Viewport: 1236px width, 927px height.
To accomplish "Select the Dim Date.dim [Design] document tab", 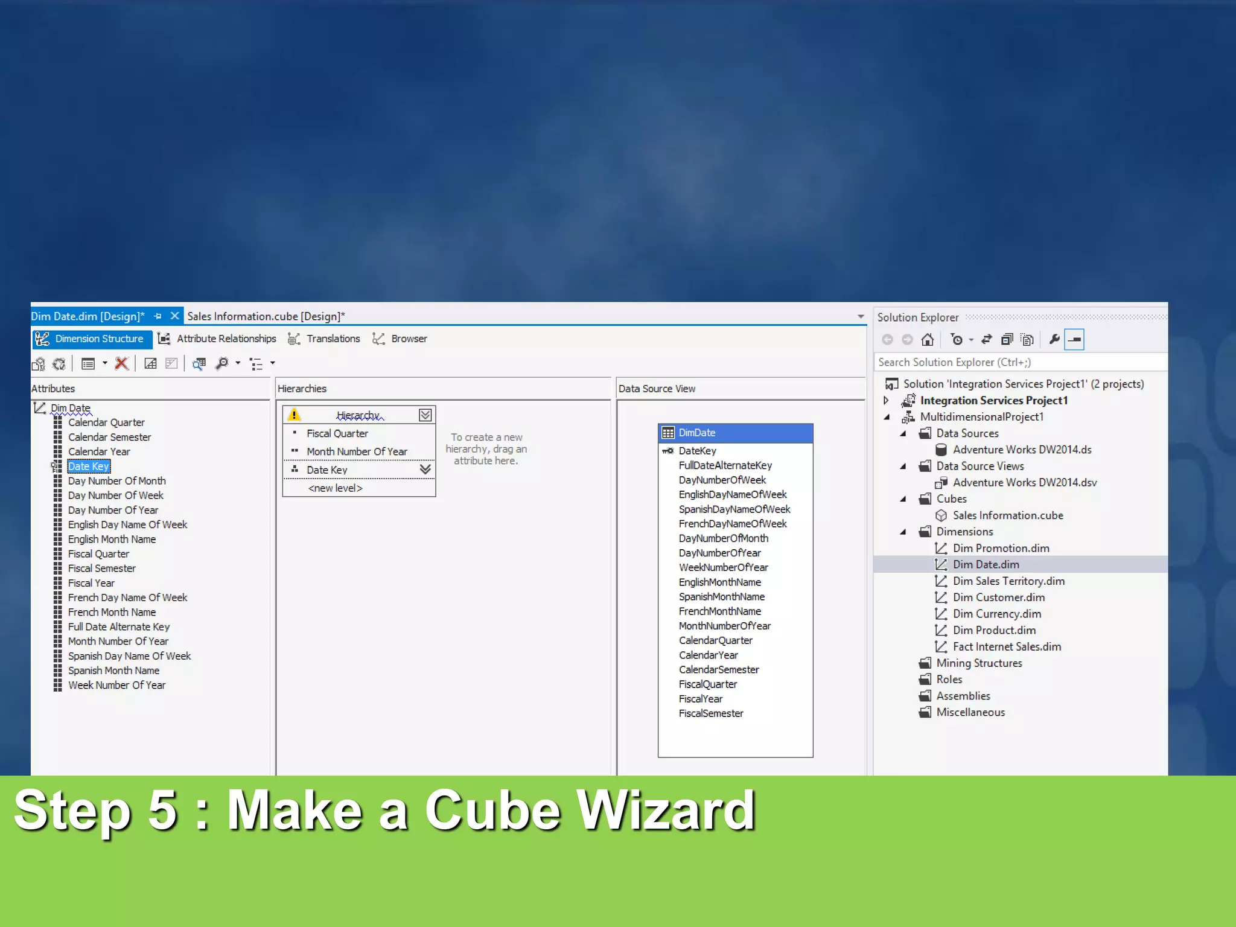I will pyautogui.click(x=88, y=316).
